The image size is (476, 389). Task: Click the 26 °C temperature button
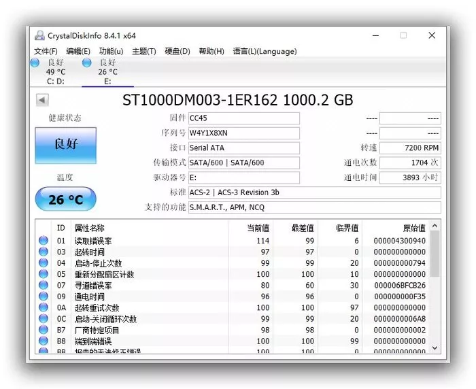point(65,199)
